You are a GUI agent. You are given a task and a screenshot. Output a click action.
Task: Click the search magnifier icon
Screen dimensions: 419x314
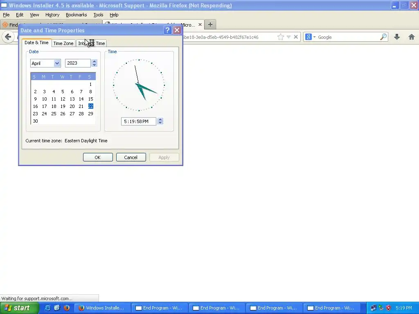click(383, 37)
